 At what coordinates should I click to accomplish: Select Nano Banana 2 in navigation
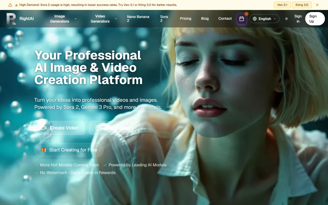coord(138,18)
